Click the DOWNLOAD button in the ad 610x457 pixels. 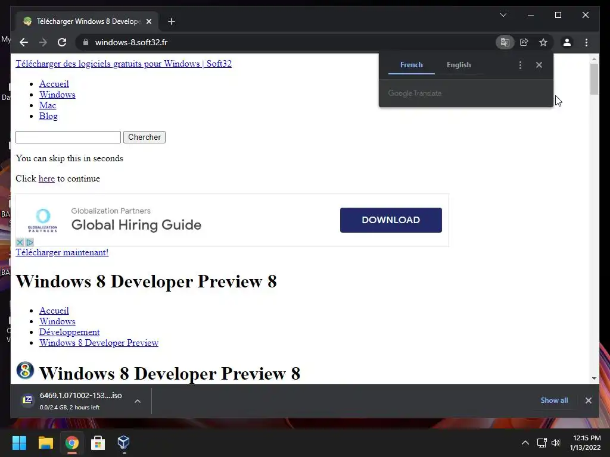391,220
